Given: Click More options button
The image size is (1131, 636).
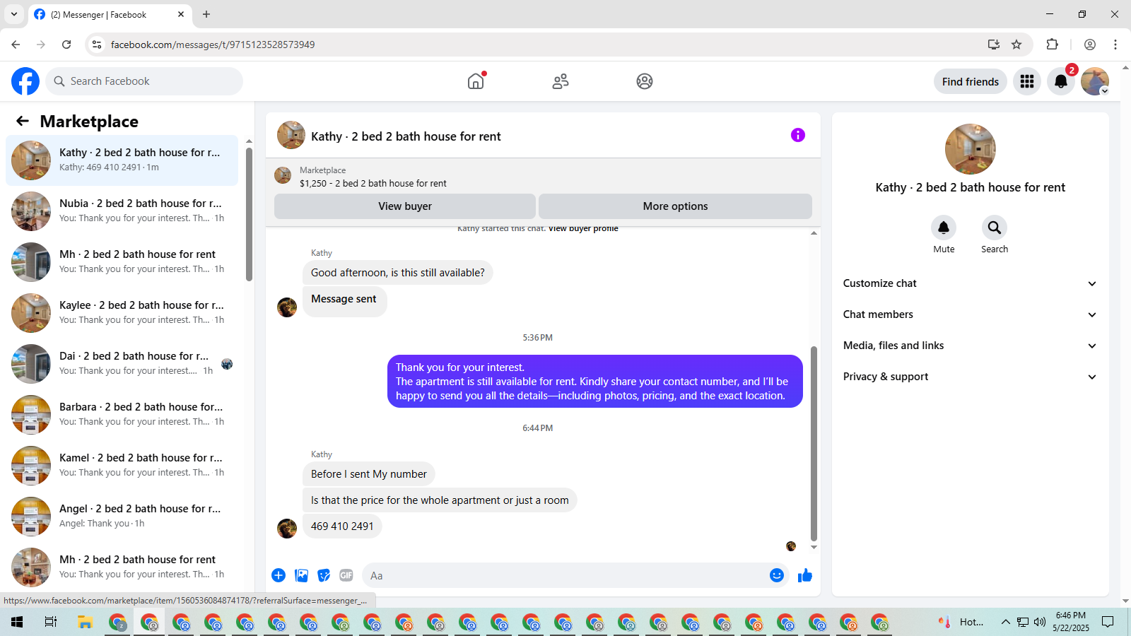Looking at the screenshot, I should 675,206.
